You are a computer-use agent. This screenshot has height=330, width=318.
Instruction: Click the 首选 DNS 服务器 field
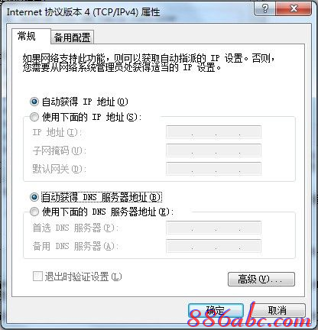coord(213,228)
